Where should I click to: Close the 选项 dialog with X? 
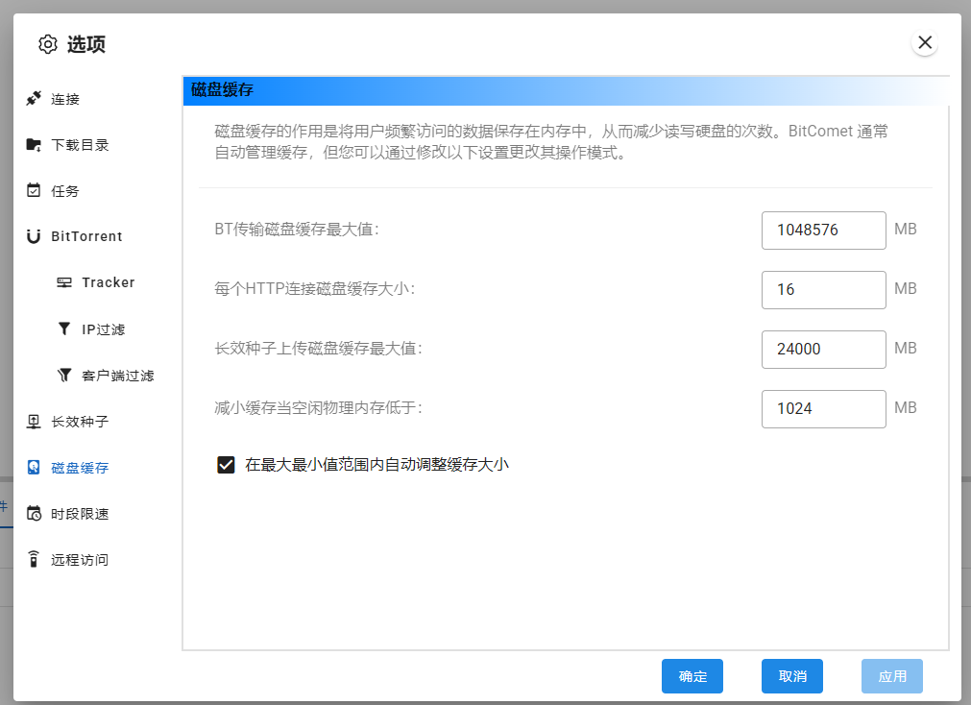pyautogui.click(x=924, y=42)
